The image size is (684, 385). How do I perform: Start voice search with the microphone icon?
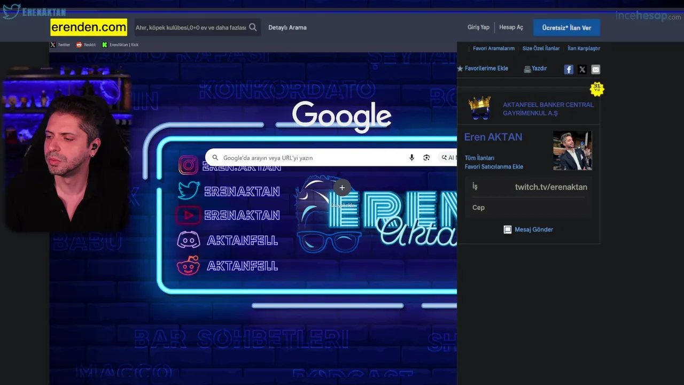[x=411, y=158]
